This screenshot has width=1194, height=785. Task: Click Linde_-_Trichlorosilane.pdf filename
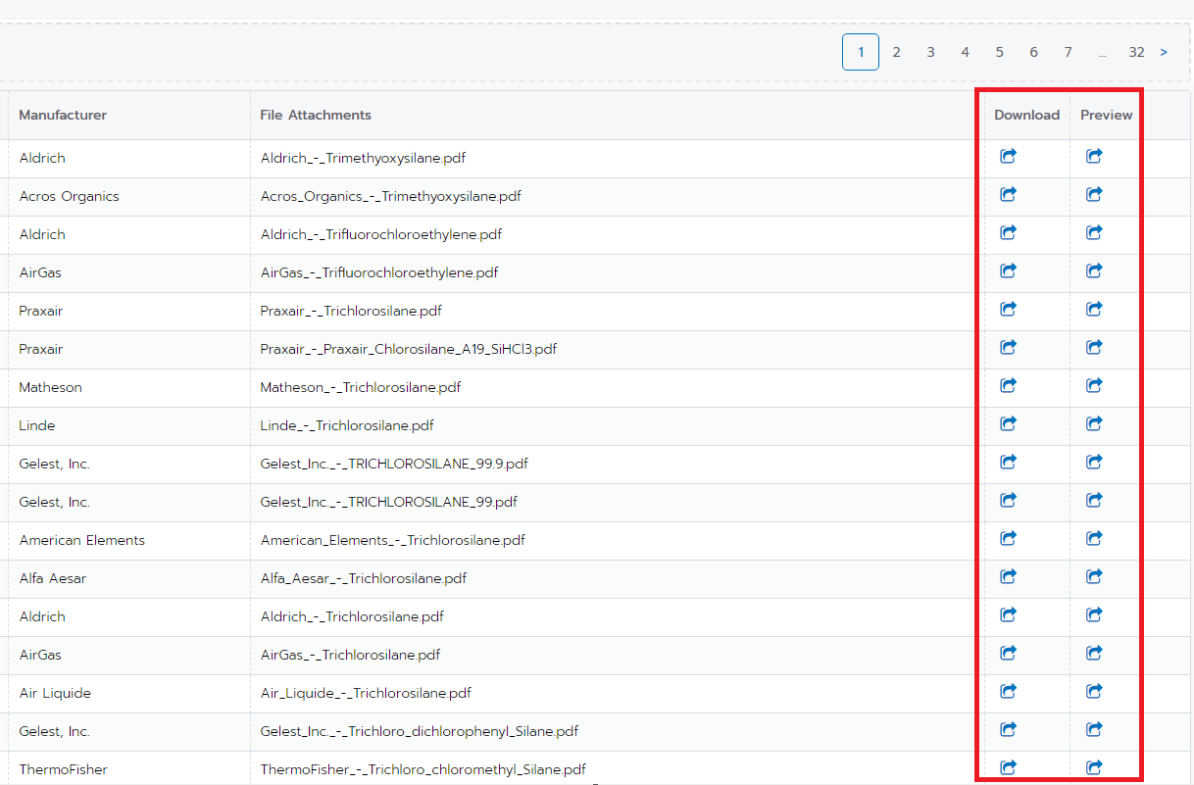[347, 425]
